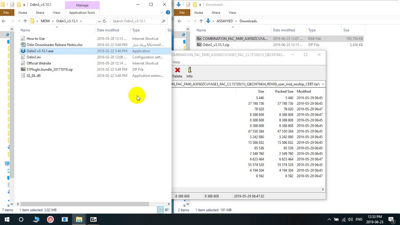Click ASSAYYED in Downloads breadcrumb
This screenshot has width=400, height=225.
pyautogui.click(x=225, y=21)
